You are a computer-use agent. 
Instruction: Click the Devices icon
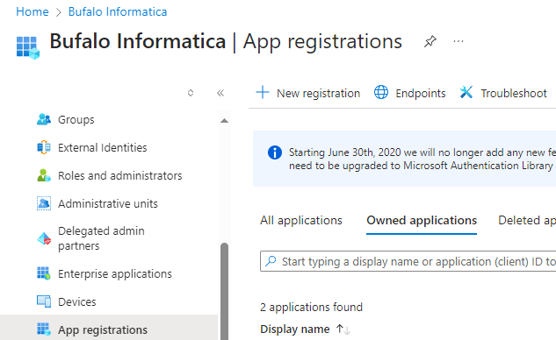[44, 301]
